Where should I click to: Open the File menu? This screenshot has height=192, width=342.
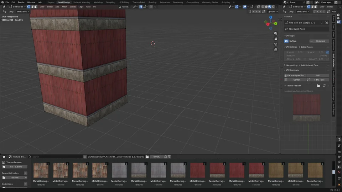[7, 2]
